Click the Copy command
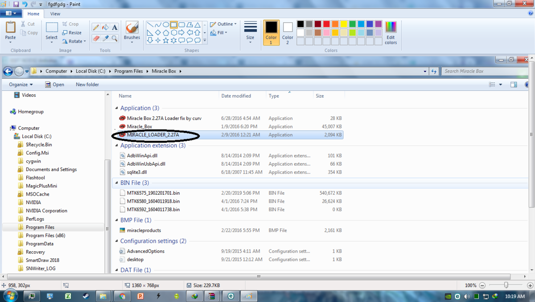Viewport: 535px width, 302px height. [x=29, y=33]
